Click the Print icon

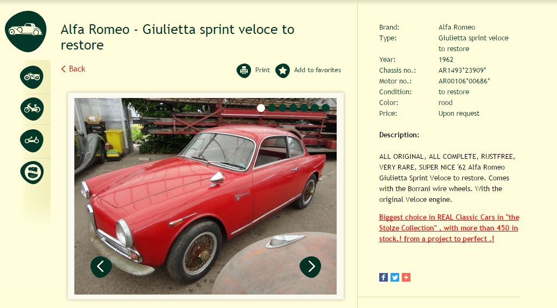(x=243, y=71)
